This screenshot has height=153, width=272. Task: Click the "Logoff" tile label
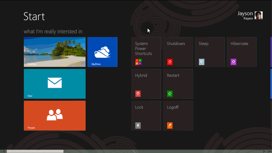pyautogui.click(x=173, y=107)
